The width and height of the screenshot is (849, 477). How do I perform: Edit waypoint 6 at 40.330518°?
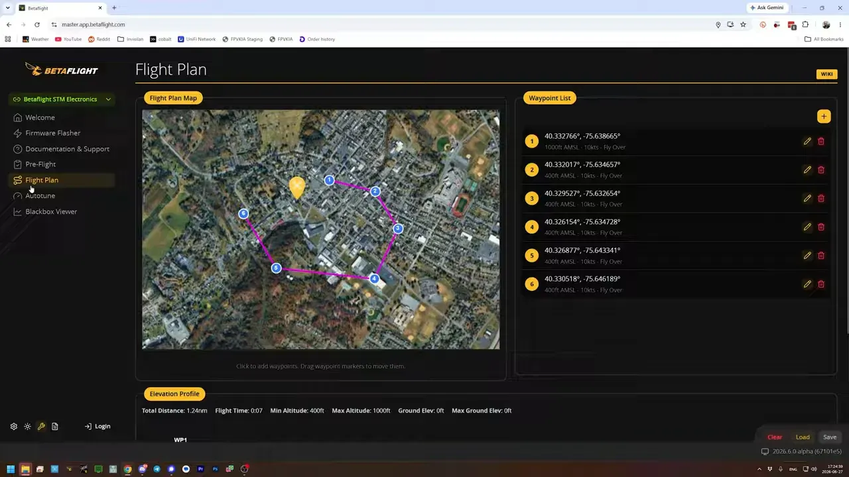pyautogui.click(x=807, y=284)
